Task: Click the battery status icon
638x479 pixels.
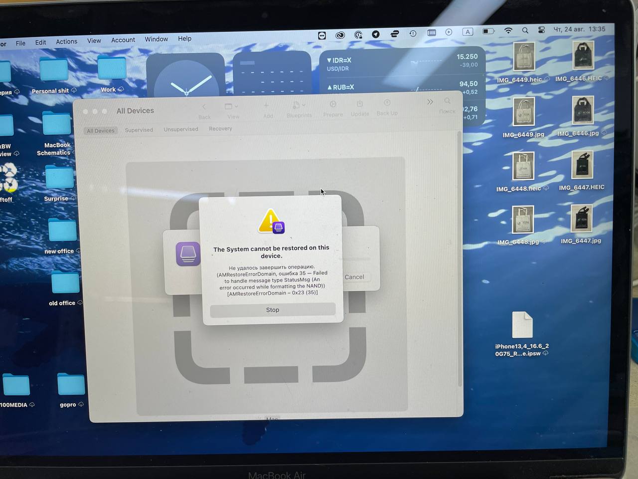Action: coord(488,31)
